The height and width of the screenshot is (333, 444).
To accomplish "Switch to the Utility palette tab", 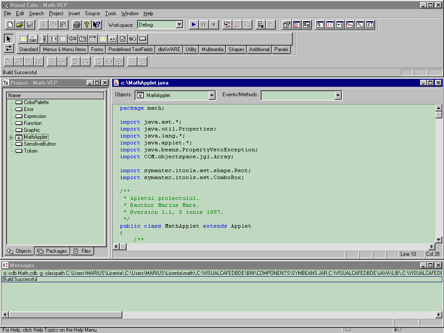I will pyautogui.click(x=191, y=49).
